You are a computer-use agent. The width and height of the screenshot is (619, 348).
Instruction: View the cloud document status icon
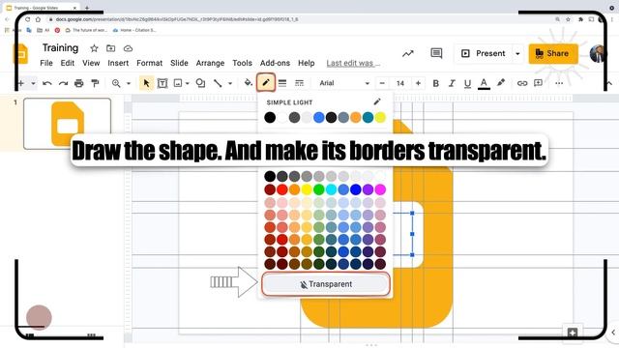pyautogui.click(x=128, y=48)
